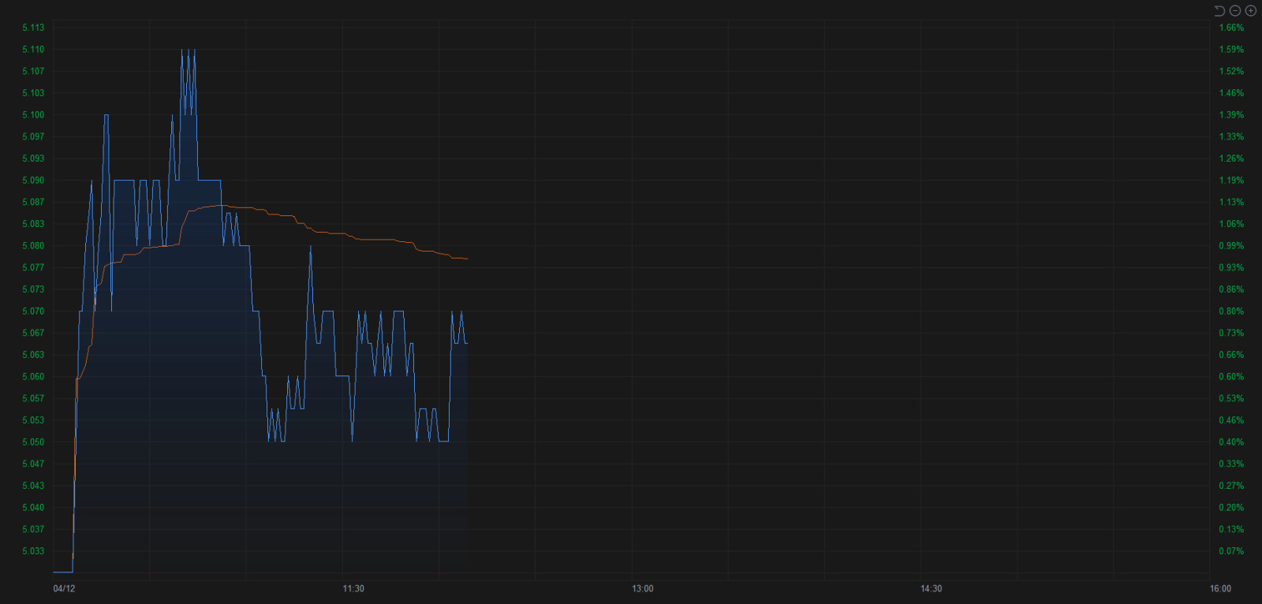Reset chart zoom with the undo arrow icon
The width and height of the screenshot is (1262, 604).
1219,10
